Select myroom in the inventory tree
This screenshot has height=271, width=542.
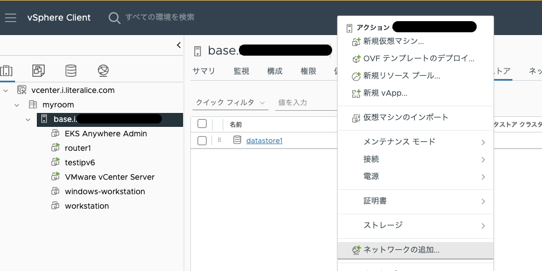[x=58, y=105]
